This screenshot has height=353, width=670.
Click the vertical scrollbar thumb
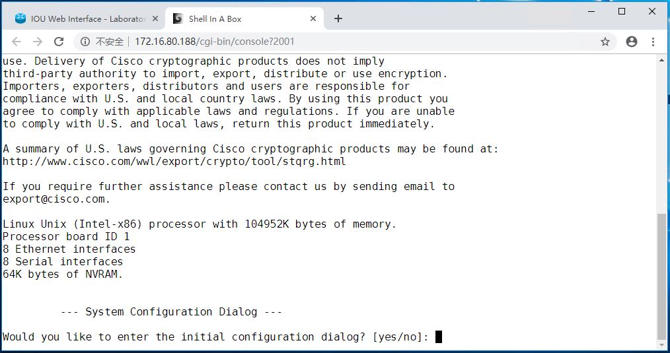point(662,276)
